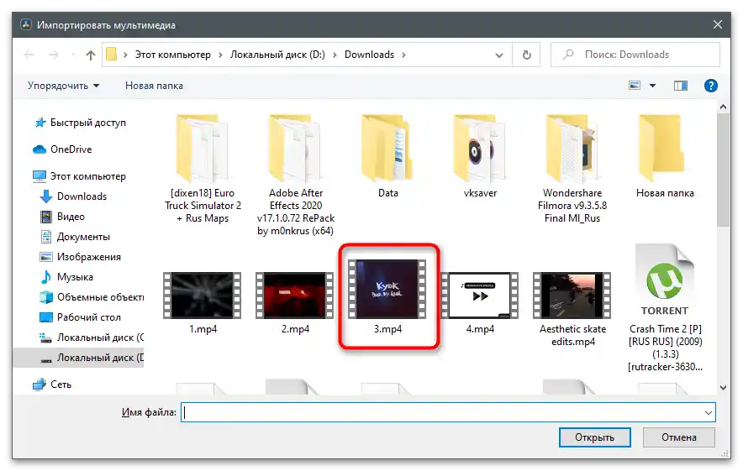Screen dimensions: 743x471
Task: Click the Локальный диск (D:) breadcrumb
Action: (277, 55)
